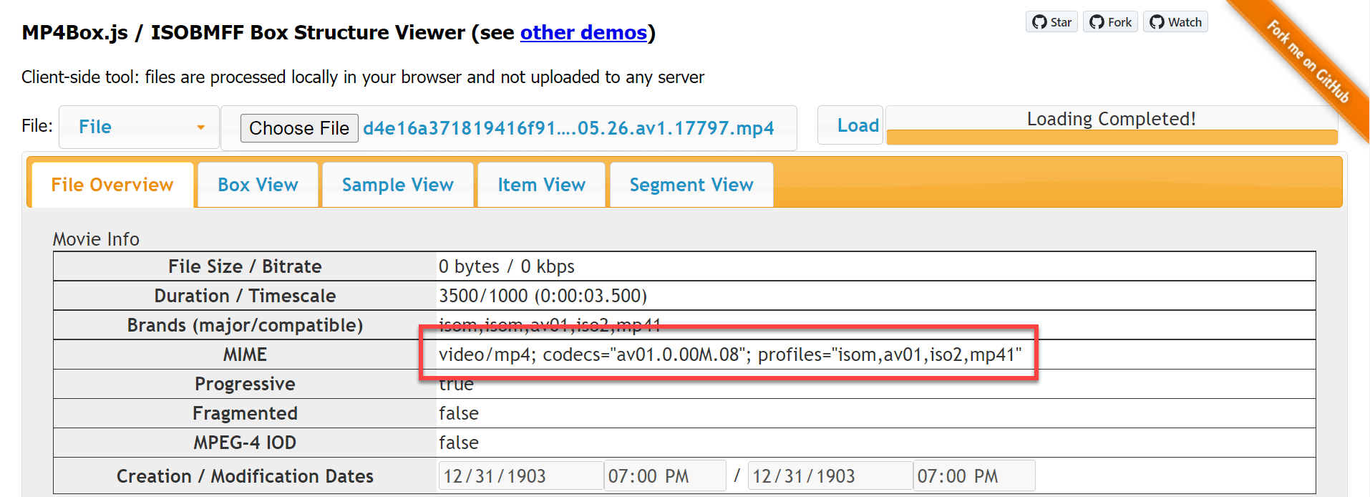
Task: Select the File Overview tab
Action: (x=112, y=185)
